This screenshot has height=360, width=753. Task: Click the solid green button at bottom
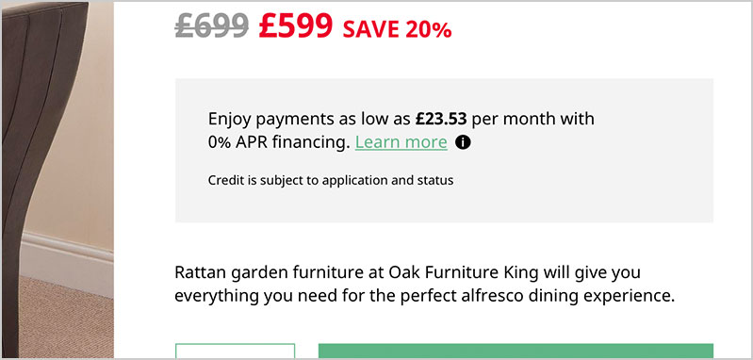516,351
